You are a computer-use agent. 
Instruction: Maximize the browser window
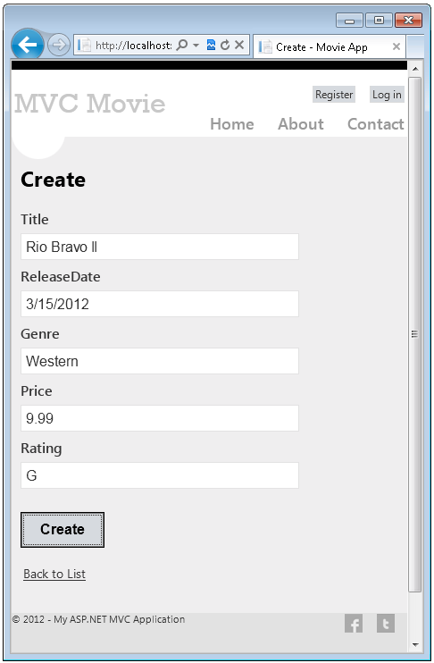379,21
